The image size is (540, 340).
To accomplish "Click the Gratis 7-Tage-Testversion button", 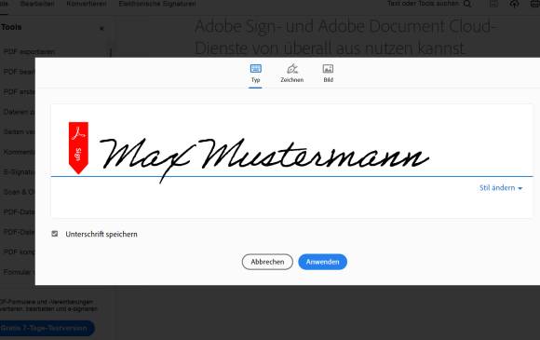I will pyautogui.click(x=47, y=328).
